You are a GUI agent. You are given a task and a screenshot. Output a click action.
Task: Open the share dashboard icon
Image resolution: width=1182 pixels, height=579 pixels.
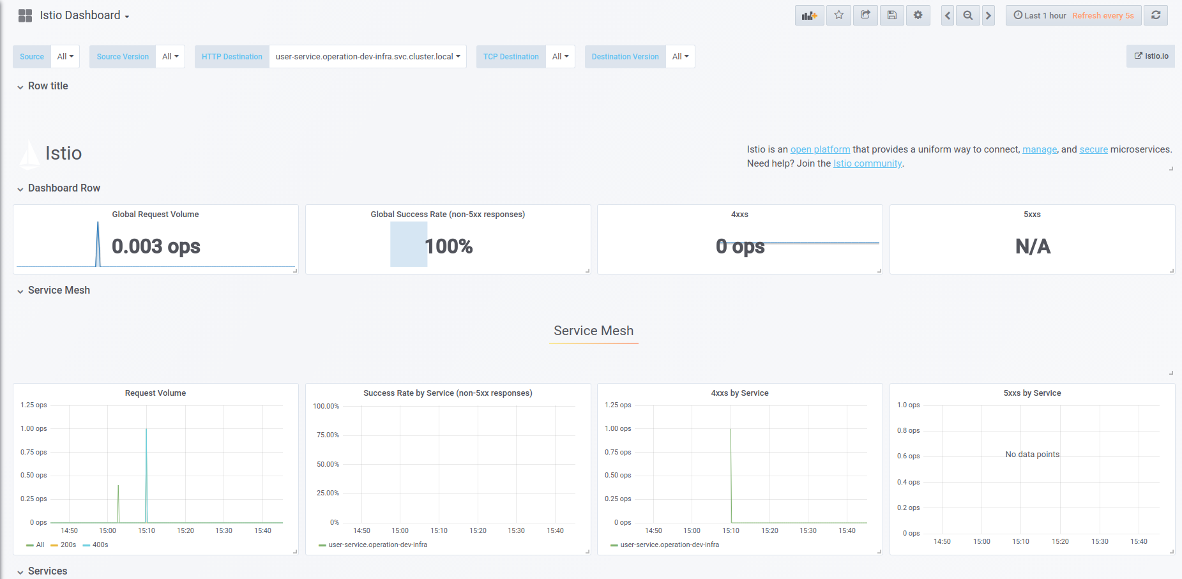(865, 15)
